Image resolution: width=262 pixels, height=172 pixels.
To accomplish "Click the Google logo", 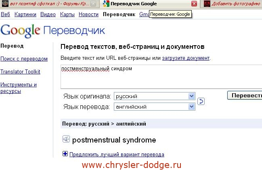I will point(20,31).
